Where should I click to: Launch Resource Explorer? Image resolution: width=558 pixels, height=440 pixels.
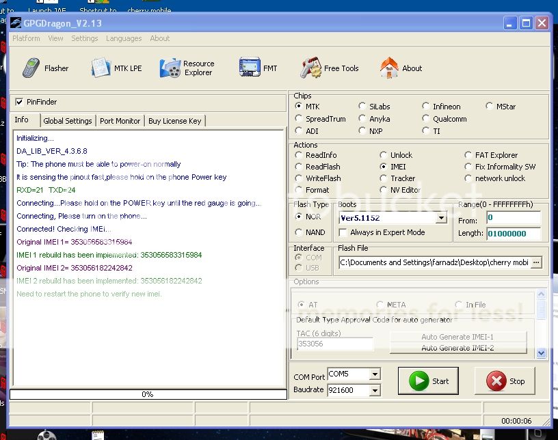point(187,68)
